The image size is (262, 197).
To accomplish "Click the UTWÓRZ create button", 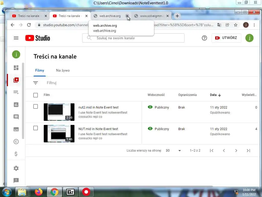I will [226, 38].
